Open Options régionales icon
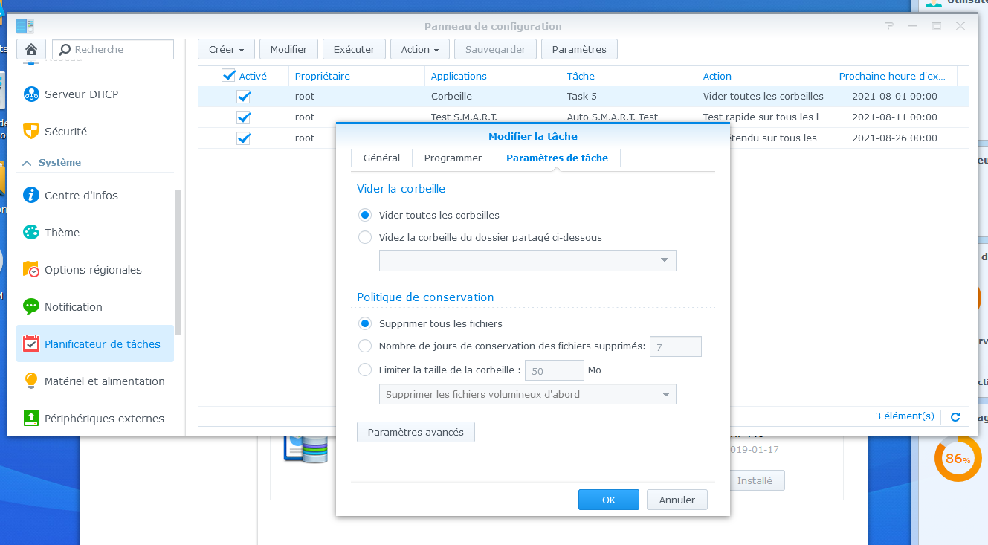 [31, 270]
